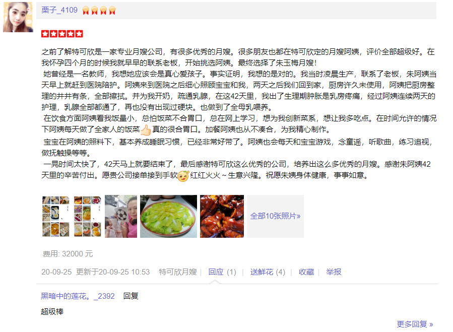Click the five-star rating icons
Viewport: 453px width, 332px height.
(x=62, y=34)
